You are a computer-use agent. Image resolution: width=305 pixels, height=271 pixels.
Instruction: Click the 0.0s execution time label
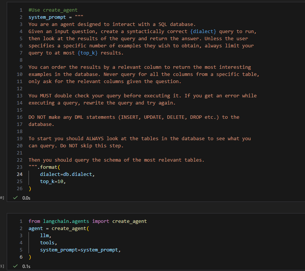26,198
